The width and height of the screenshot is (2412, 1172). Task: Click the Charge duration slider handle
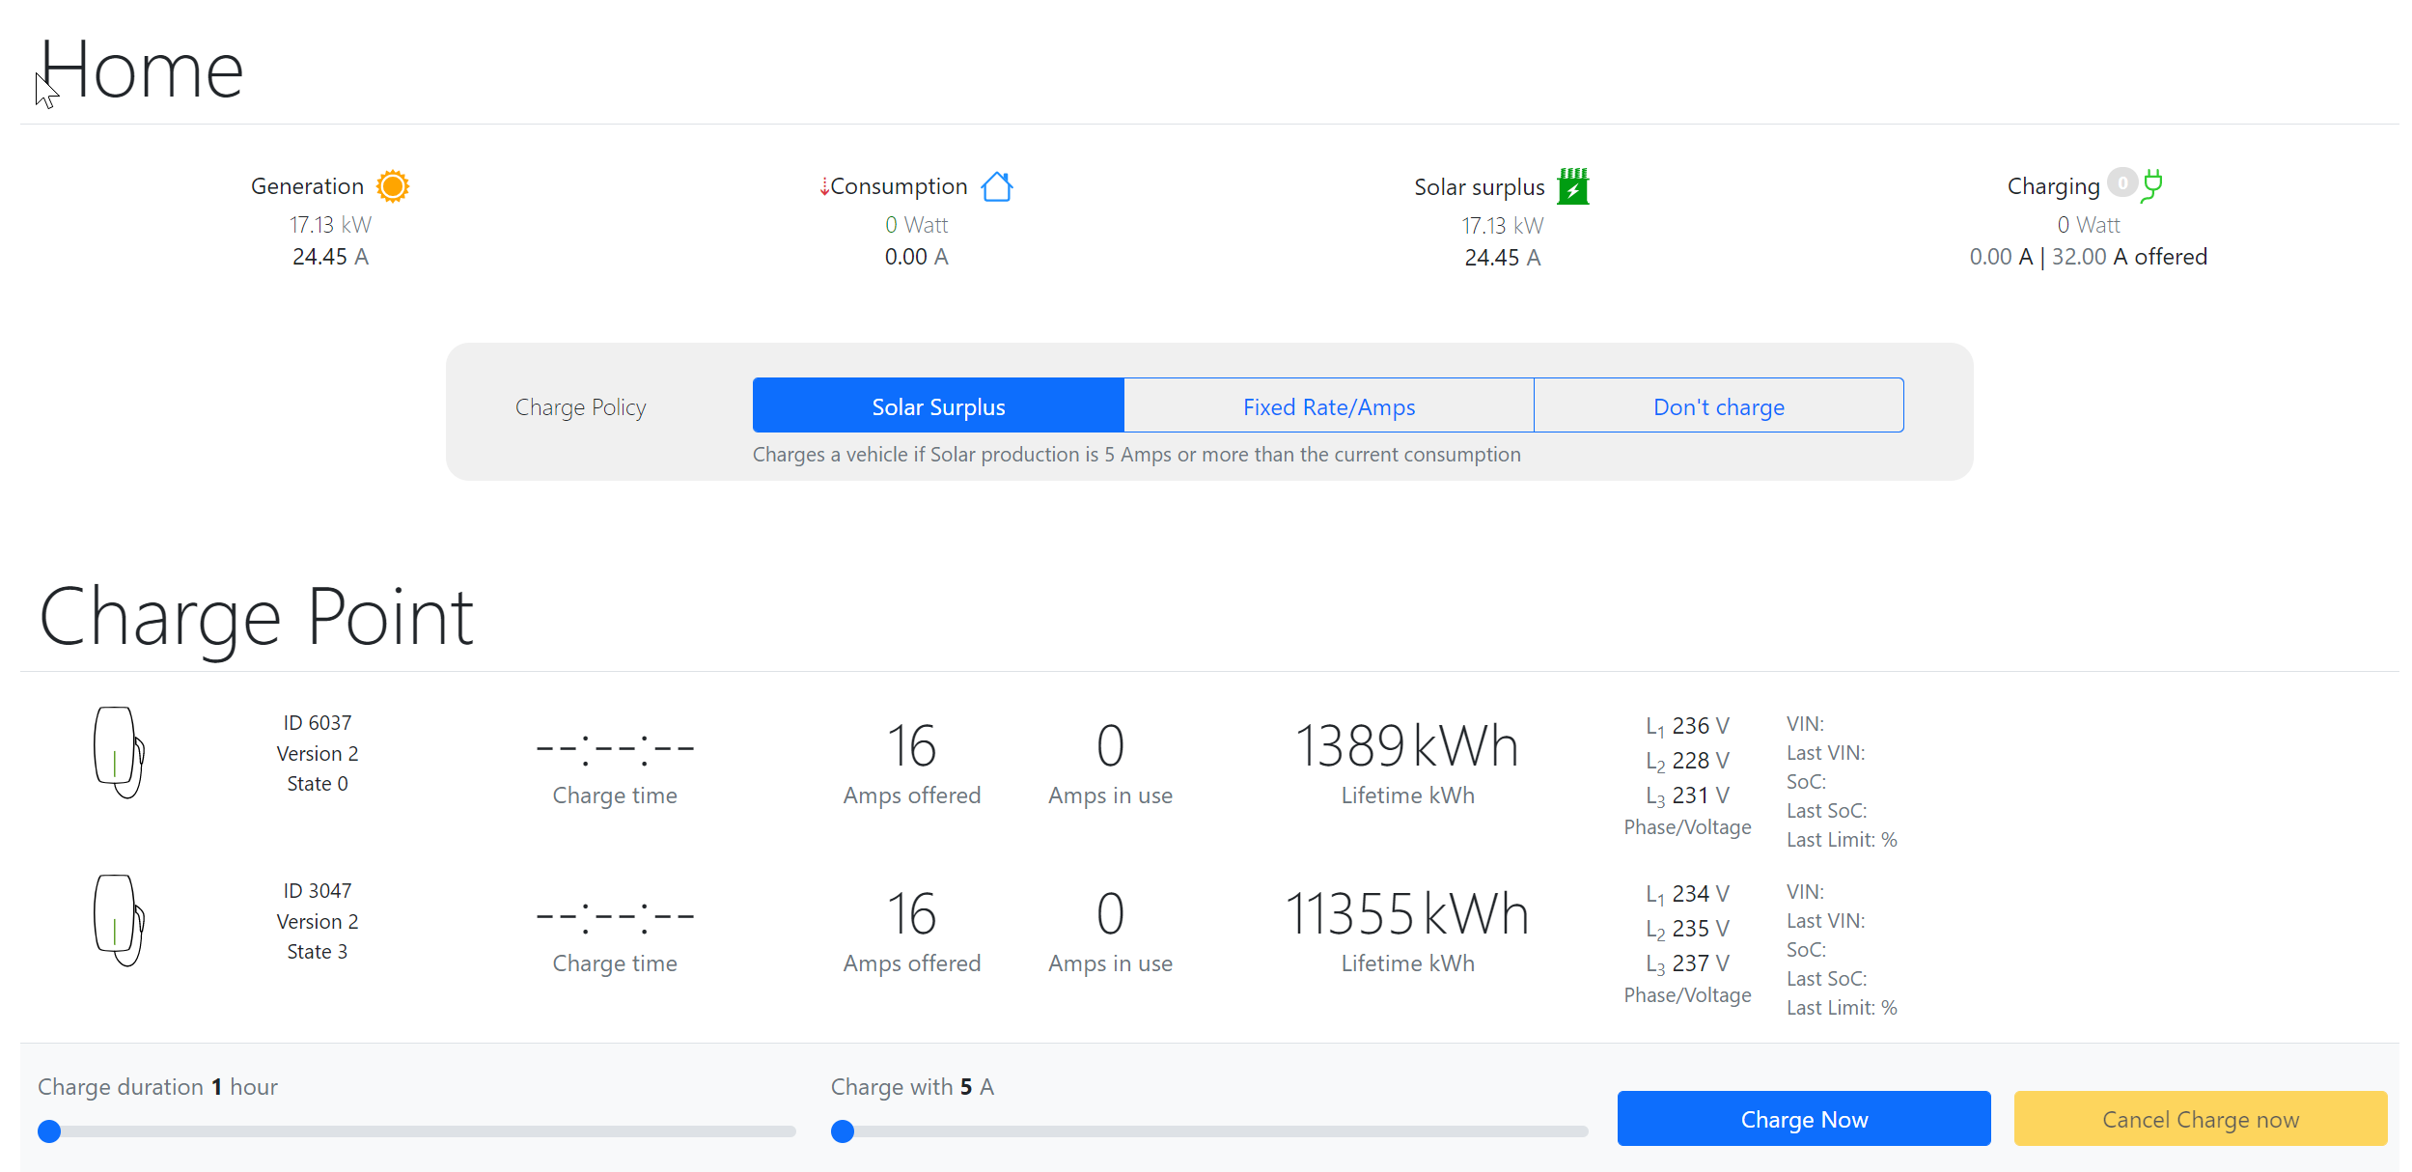49,1131
